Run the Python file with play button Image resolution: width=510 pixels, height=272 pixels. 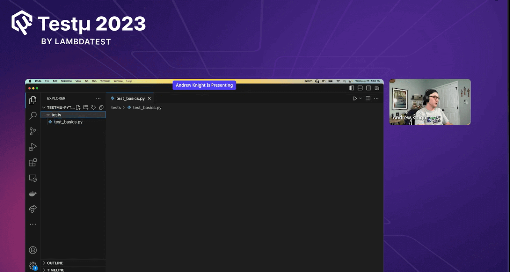[355, 98]
